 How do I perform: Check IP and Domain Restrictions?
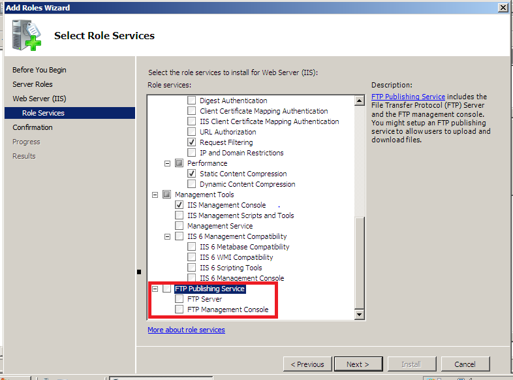[191, 153]
